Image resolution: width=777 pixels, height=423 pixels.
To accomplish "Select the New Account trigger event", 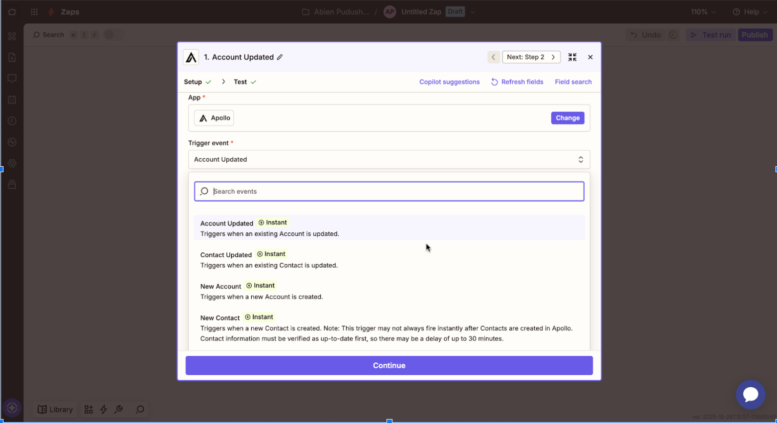I will pos(389,291).
